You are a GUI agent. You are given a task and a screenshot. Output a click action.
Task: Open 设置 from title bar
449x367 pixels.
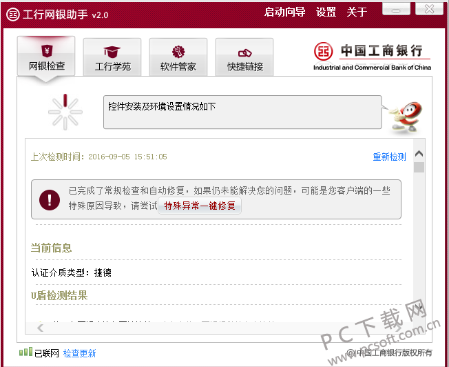point(326,12)
